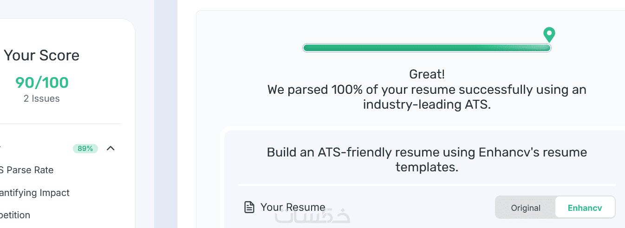
Task: Click the green parse rate progress bar
Action: 426,48
